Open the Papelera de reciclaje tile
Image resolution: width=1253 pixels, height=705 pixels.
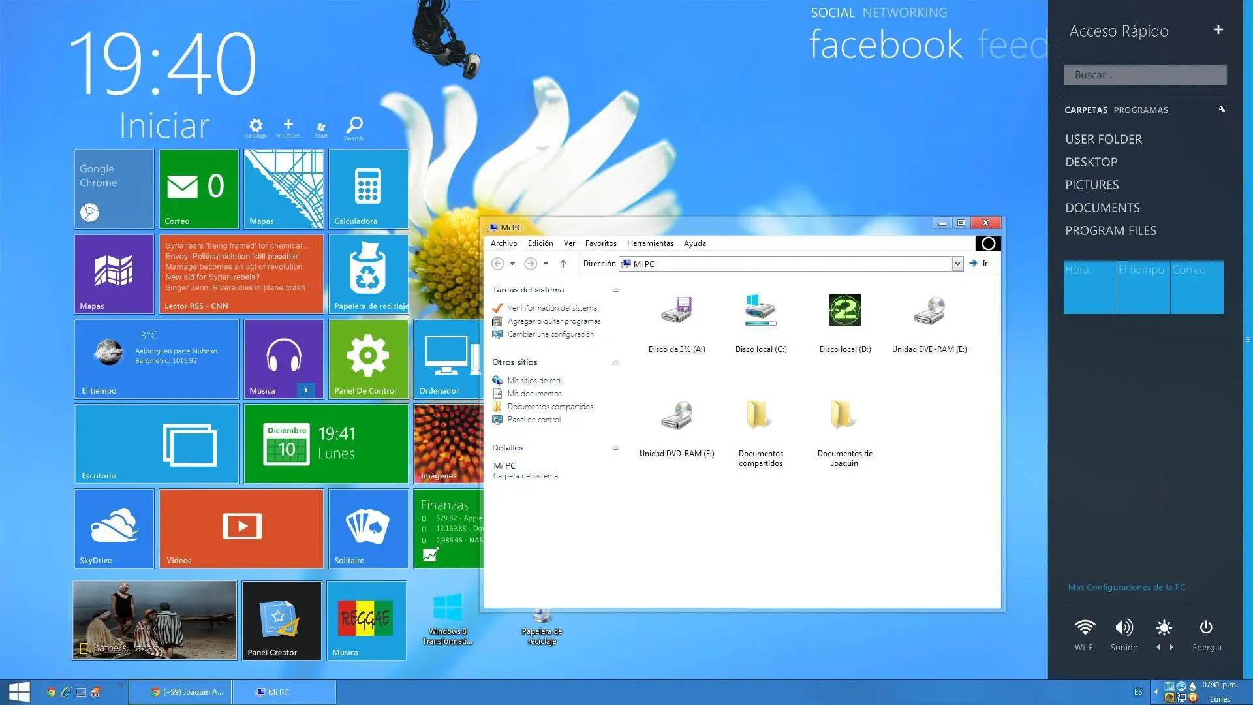369,274
